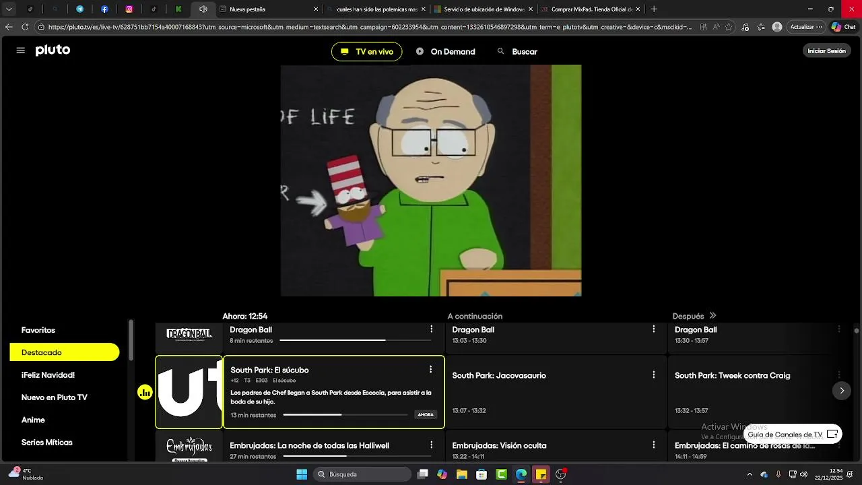The height and width of the screenshot is (485, 862).
Task: Open options for South Park: El súcubo
Action: coord(430,370)
